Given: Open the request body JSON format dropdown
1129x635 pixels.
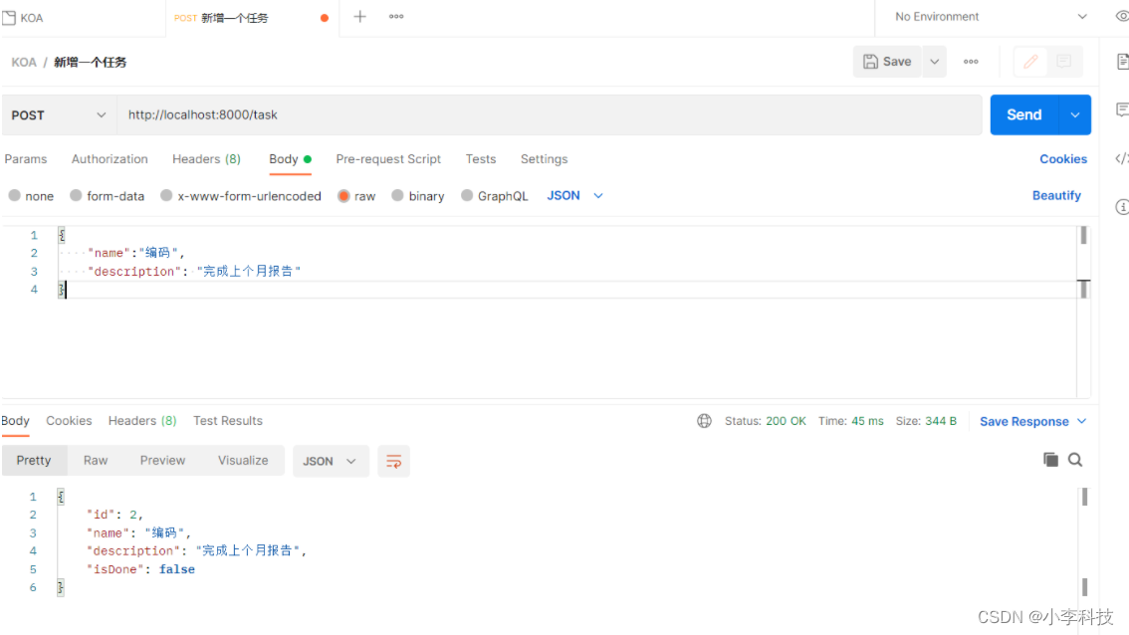Looking at the screenshot, I should 575,196.
